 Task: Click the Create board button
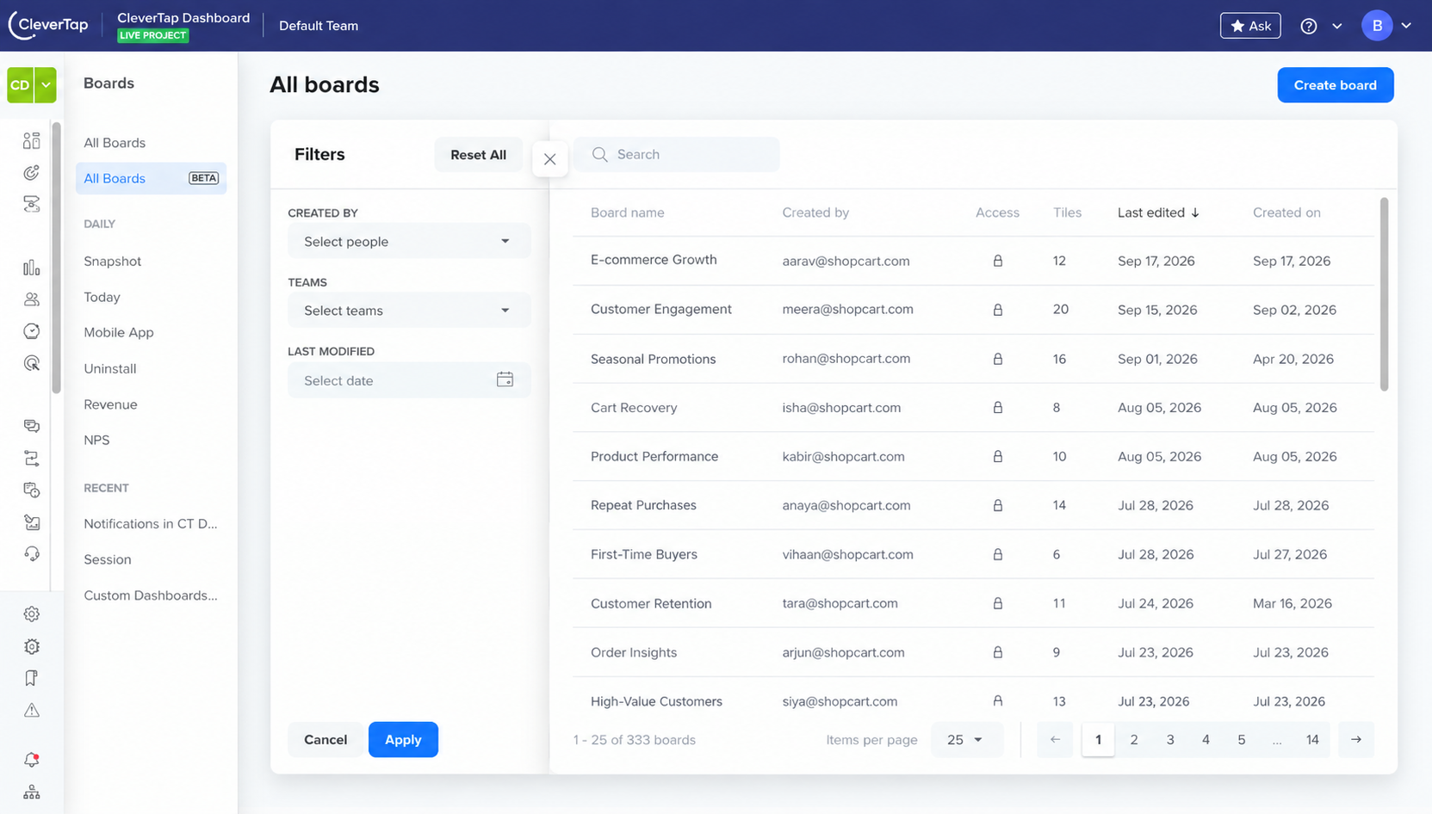pos(1336,85)
